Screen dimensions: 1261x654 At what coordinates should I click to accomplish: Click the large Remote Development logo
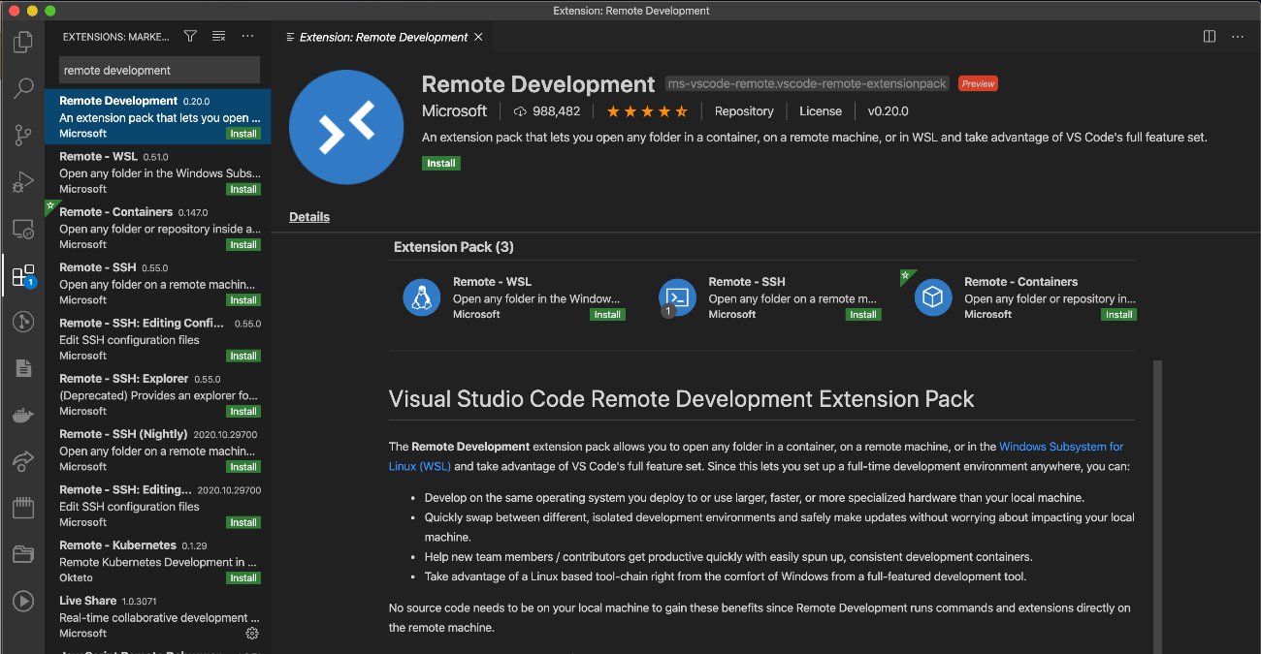point(346,127)
